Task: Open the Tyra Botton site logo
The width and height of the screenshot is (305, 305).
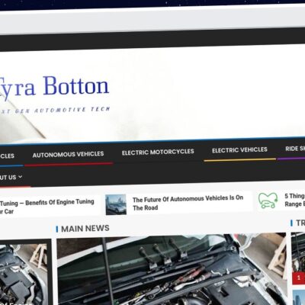Action: (54, 87)
